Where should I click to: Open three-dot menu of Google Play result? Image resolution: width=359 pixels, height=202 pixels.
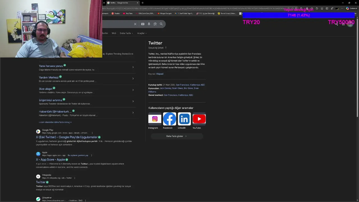click(x=92, y=133)
